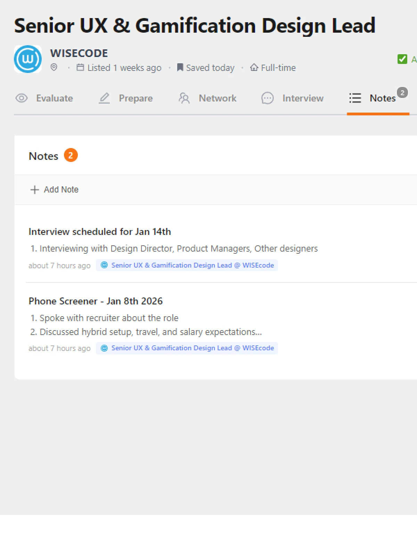This screenshot has height=556, width=417.
Task: Open the 'Interview scheduled for Jan 14th' note
Action: coord(100,232)
